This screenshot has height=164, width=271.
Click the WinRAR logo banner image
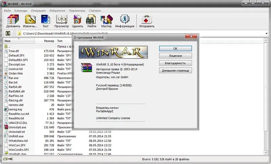113,52
